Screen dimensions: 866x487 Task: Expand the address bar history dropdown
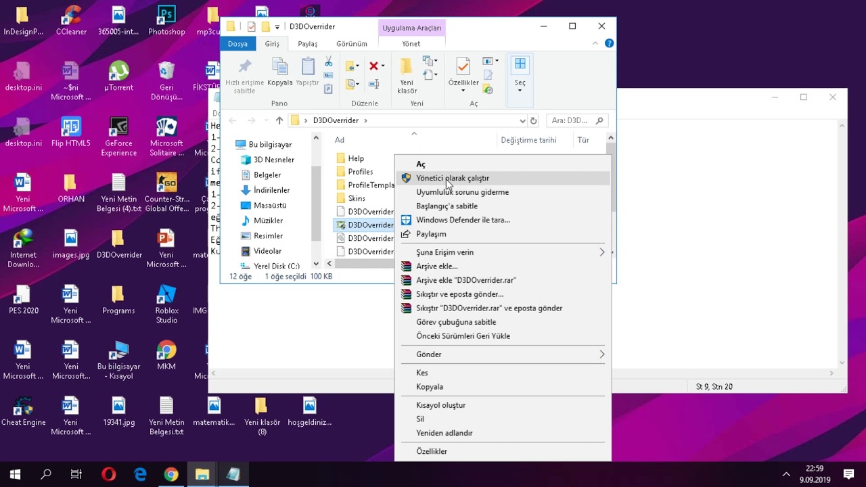click(522, 120)
